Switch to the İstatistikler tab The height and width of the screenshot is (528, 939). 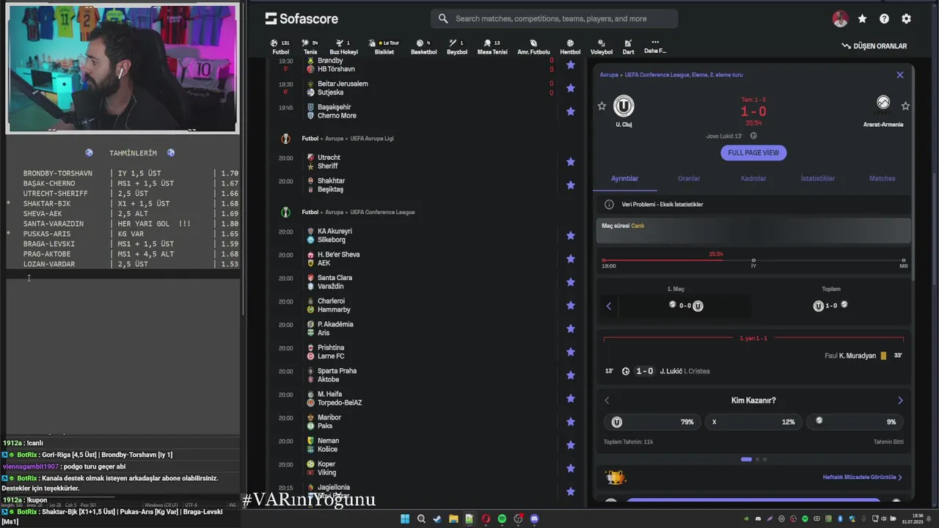(817, 178)
